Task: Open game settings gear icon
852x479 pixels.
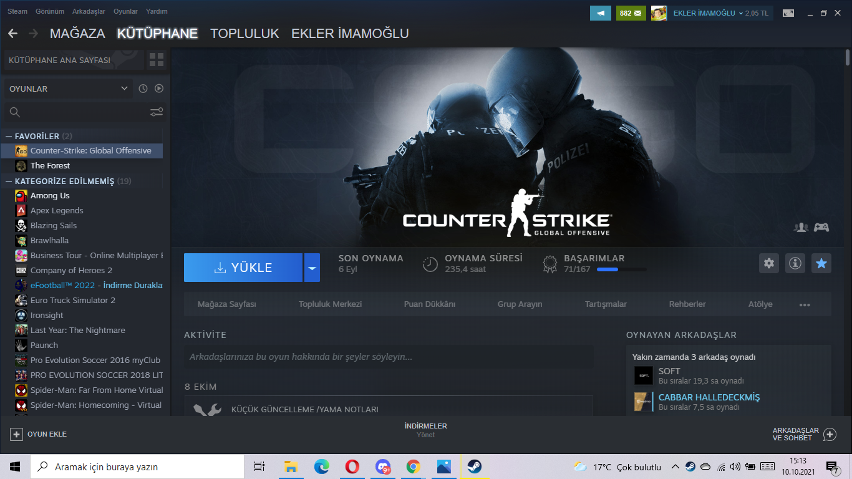Action: coord(769,263)
